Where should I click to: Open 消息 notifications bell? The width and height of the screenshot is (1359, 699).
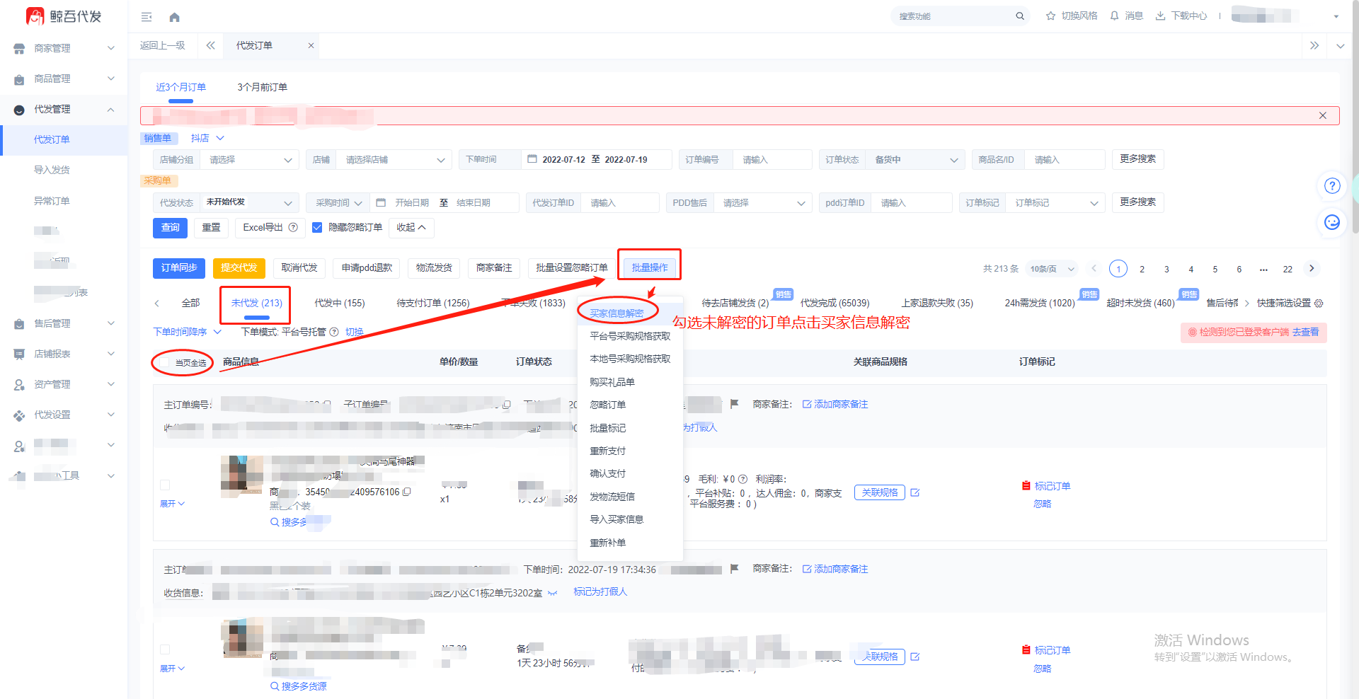(x=1114, y=16)
